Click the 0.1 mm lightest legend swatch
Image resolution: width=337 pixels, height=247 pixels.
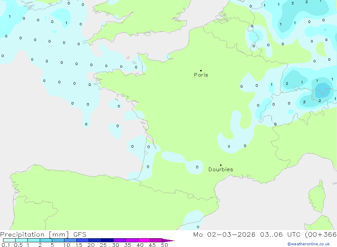[x=9, y=240]
